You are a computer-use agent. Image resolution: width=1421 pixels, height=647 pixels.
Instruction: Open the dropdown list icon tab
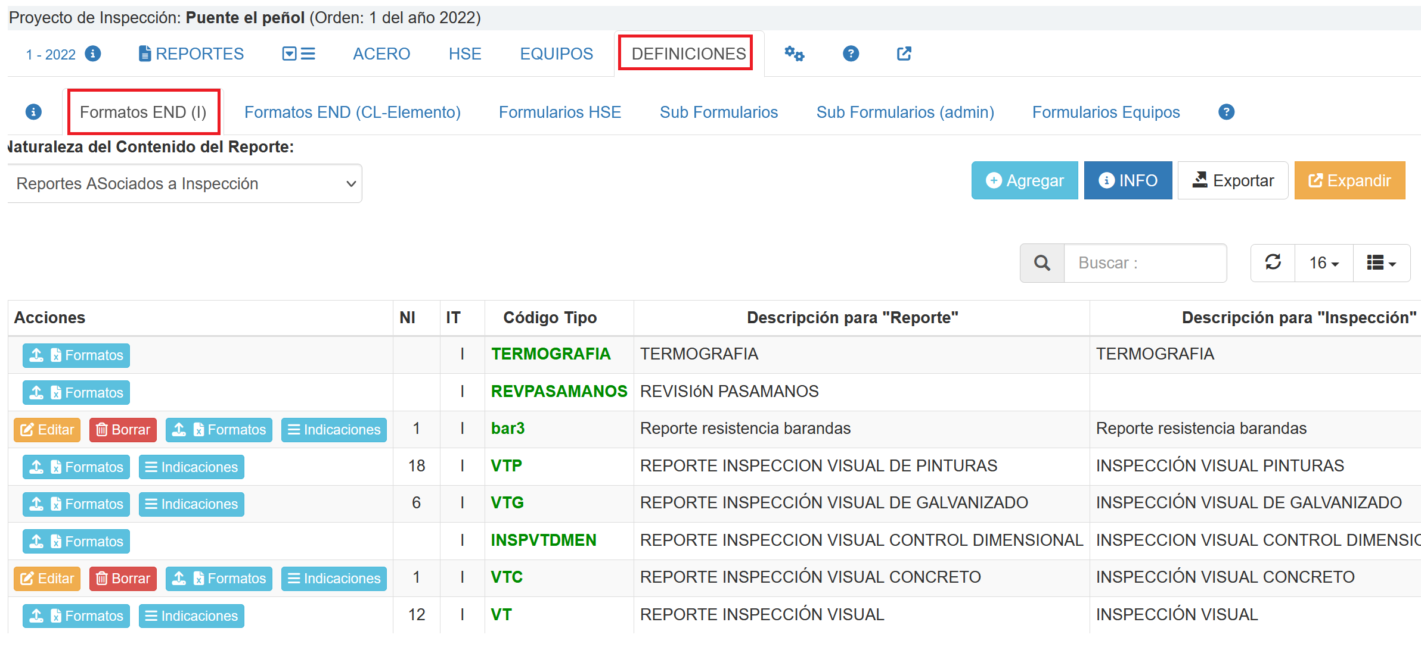[x=298, y=54]
